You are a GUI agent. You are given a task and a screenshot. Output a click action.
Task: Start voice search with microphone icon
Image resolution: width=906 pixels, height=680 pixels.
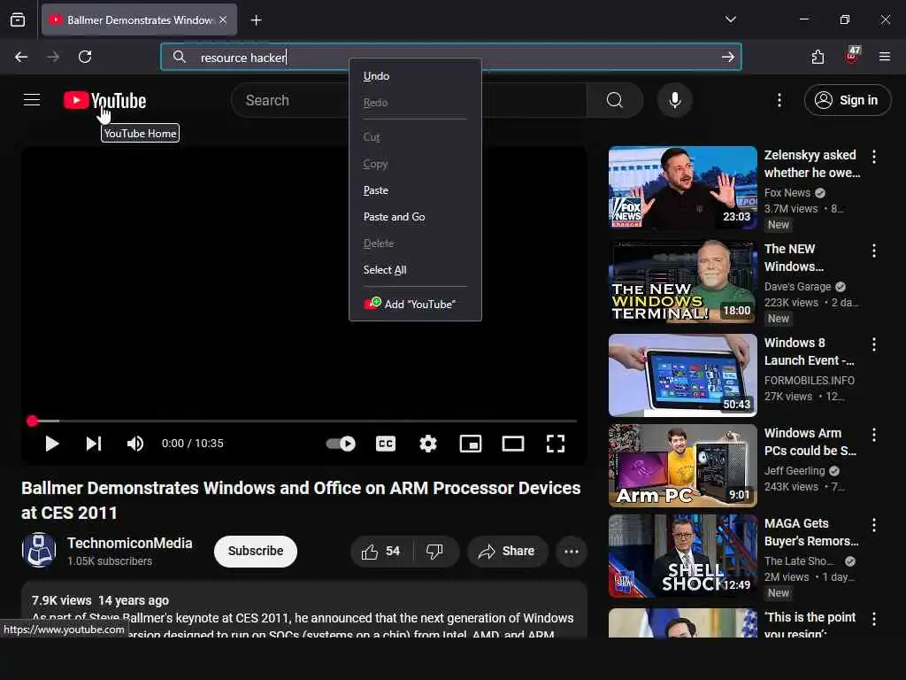674,100
